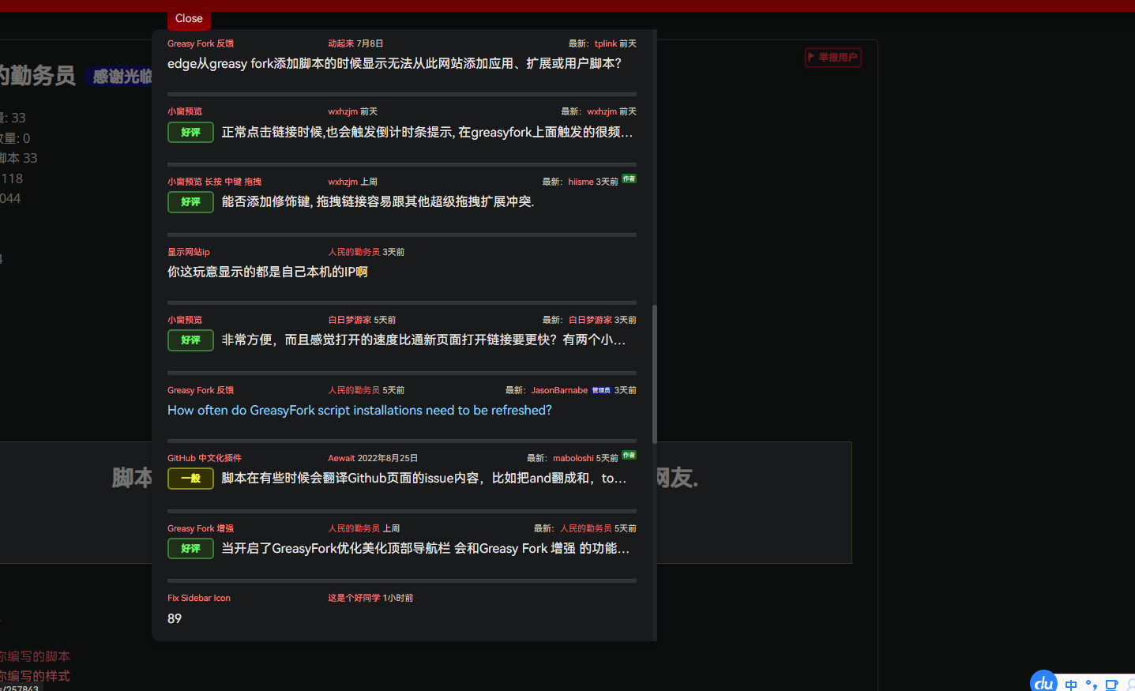Click the user profile icon in Baidu toolbar
The image size is (1135, 691).
tap(1131, 685)
